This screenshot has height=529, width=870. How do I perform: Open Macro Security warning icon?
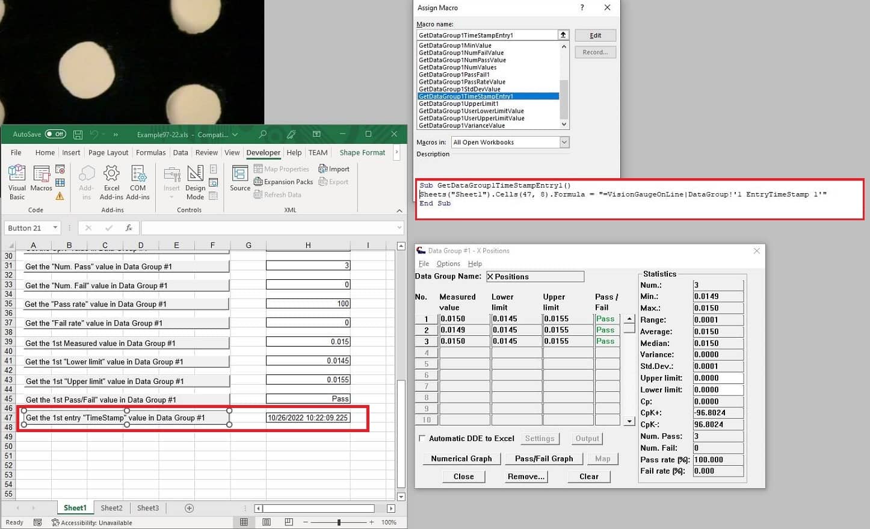(60, 196)
